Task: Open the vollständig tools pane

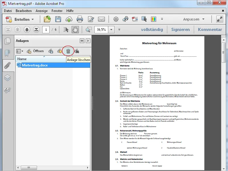Action: point(152,30)
